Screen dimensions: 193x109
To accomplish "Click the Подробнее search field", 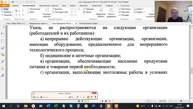I will [x=124, y=5].
